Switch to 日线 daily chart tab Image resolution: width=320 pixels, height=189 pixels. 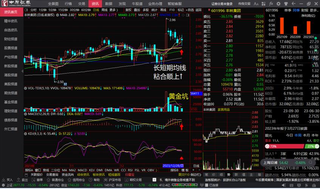click(96, 10)
